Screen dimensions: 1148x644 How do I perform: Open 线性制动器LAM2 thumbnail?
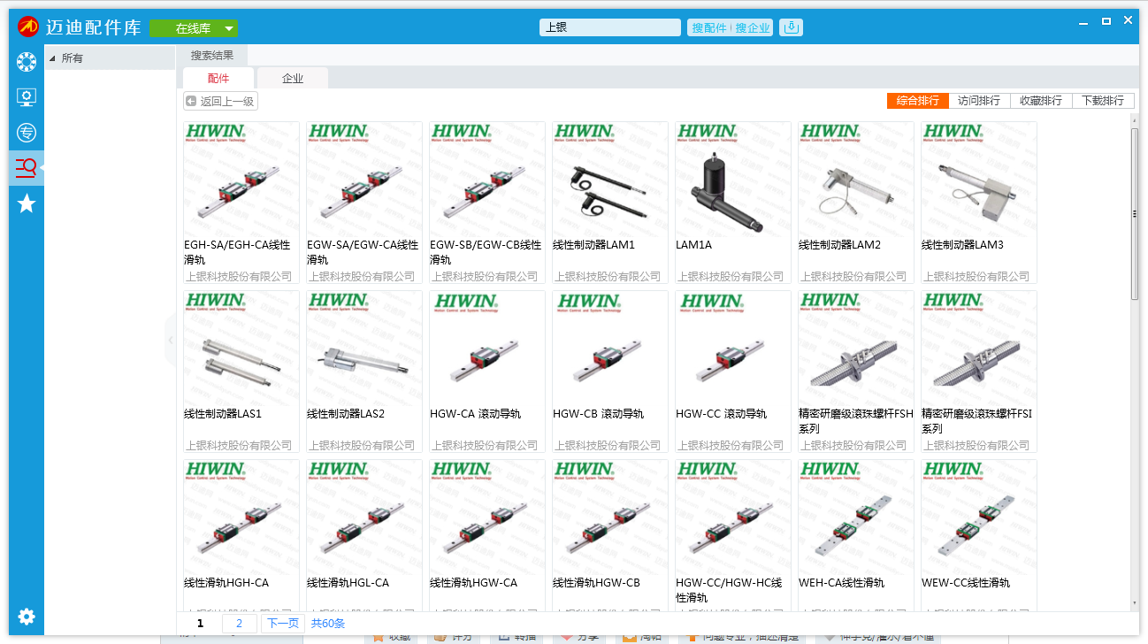click(856, 180)
